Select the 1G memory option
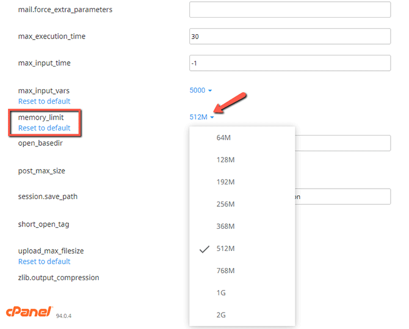Screen dimensions: 409x329 [x=221, y=293]
